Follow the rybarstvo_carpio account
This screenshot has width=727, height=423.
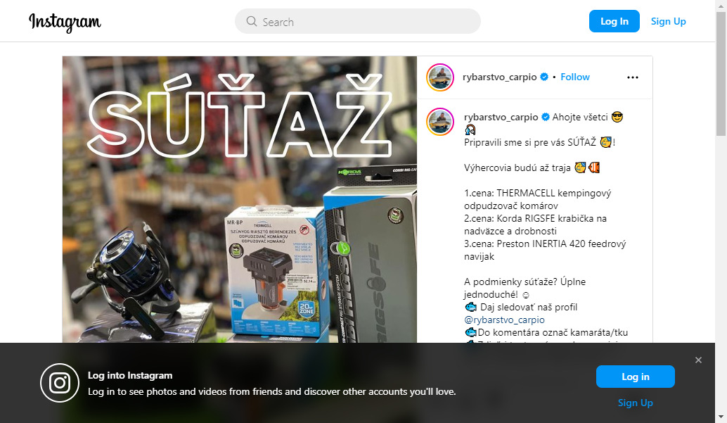coord(575,77)
